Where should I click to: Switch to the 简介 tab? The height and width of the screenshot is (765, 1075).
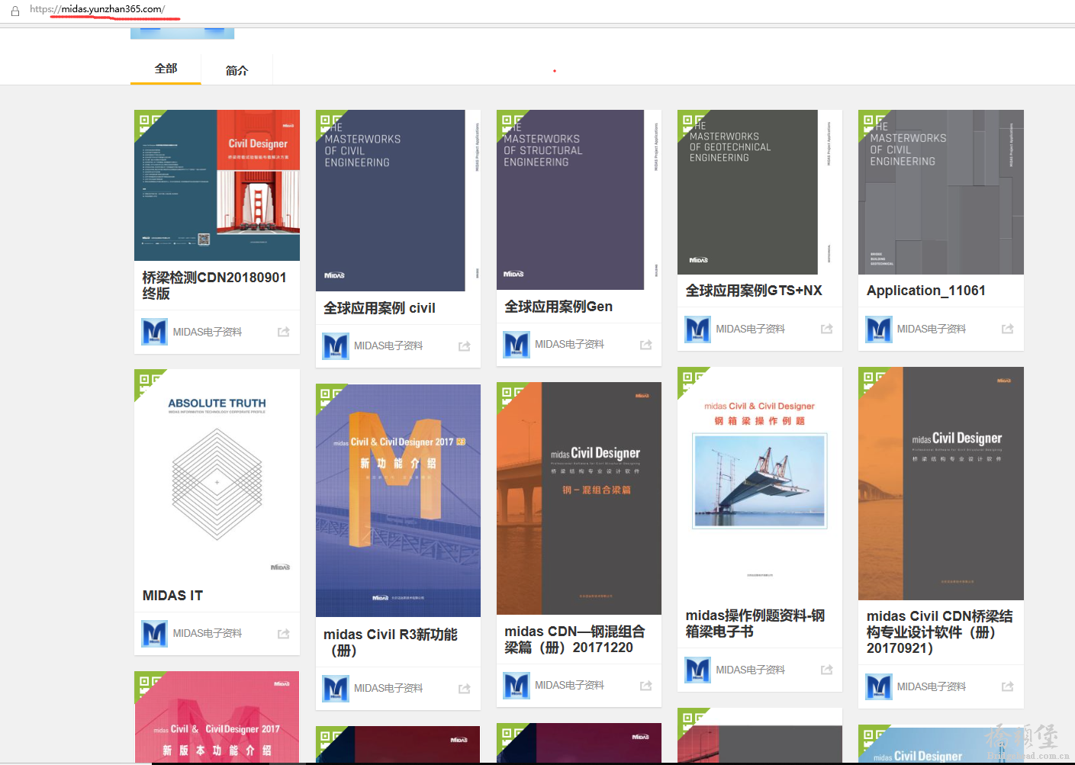pyautogui.click(x=237, y=70)
